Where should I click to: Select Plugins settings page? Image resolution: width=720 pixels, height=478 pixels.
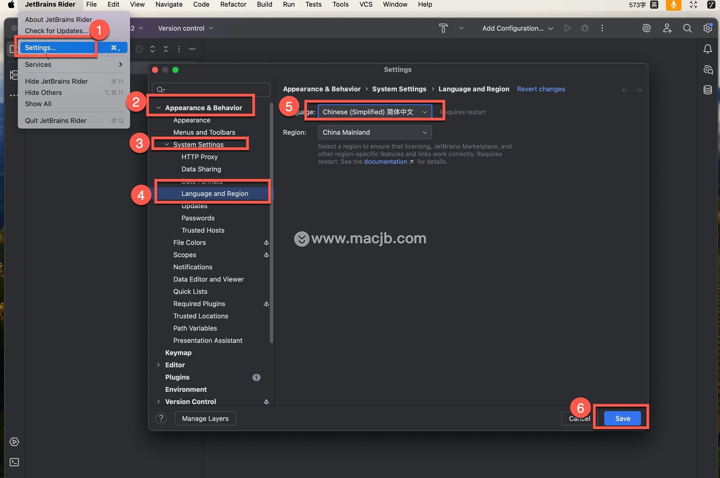[177, 377]
